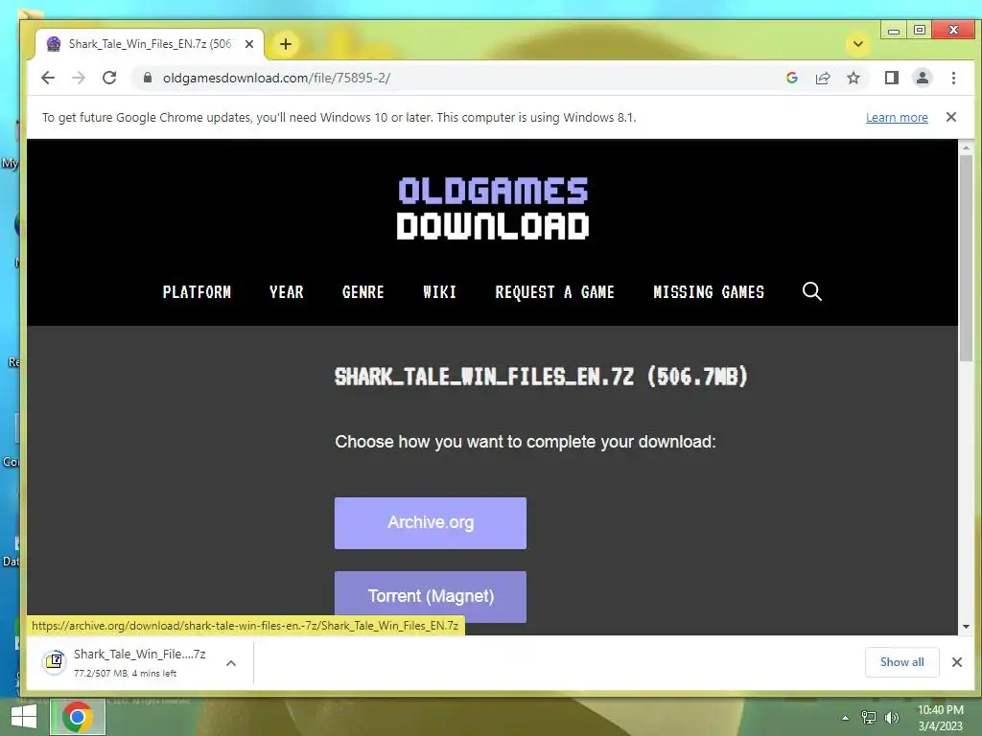This screenshot has width=982, height=736.
Task: View site info via padlock icon
Action: pos(148,78)
